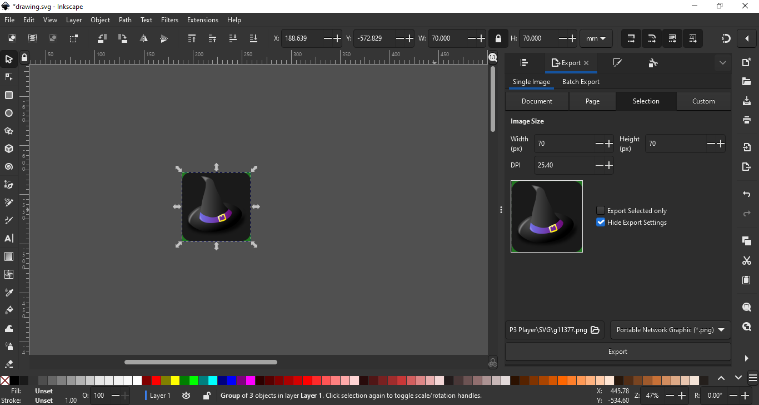Increase the DPI value with plus
The height and width of the screenshot is (405, 759).
(x=609, y=165)
